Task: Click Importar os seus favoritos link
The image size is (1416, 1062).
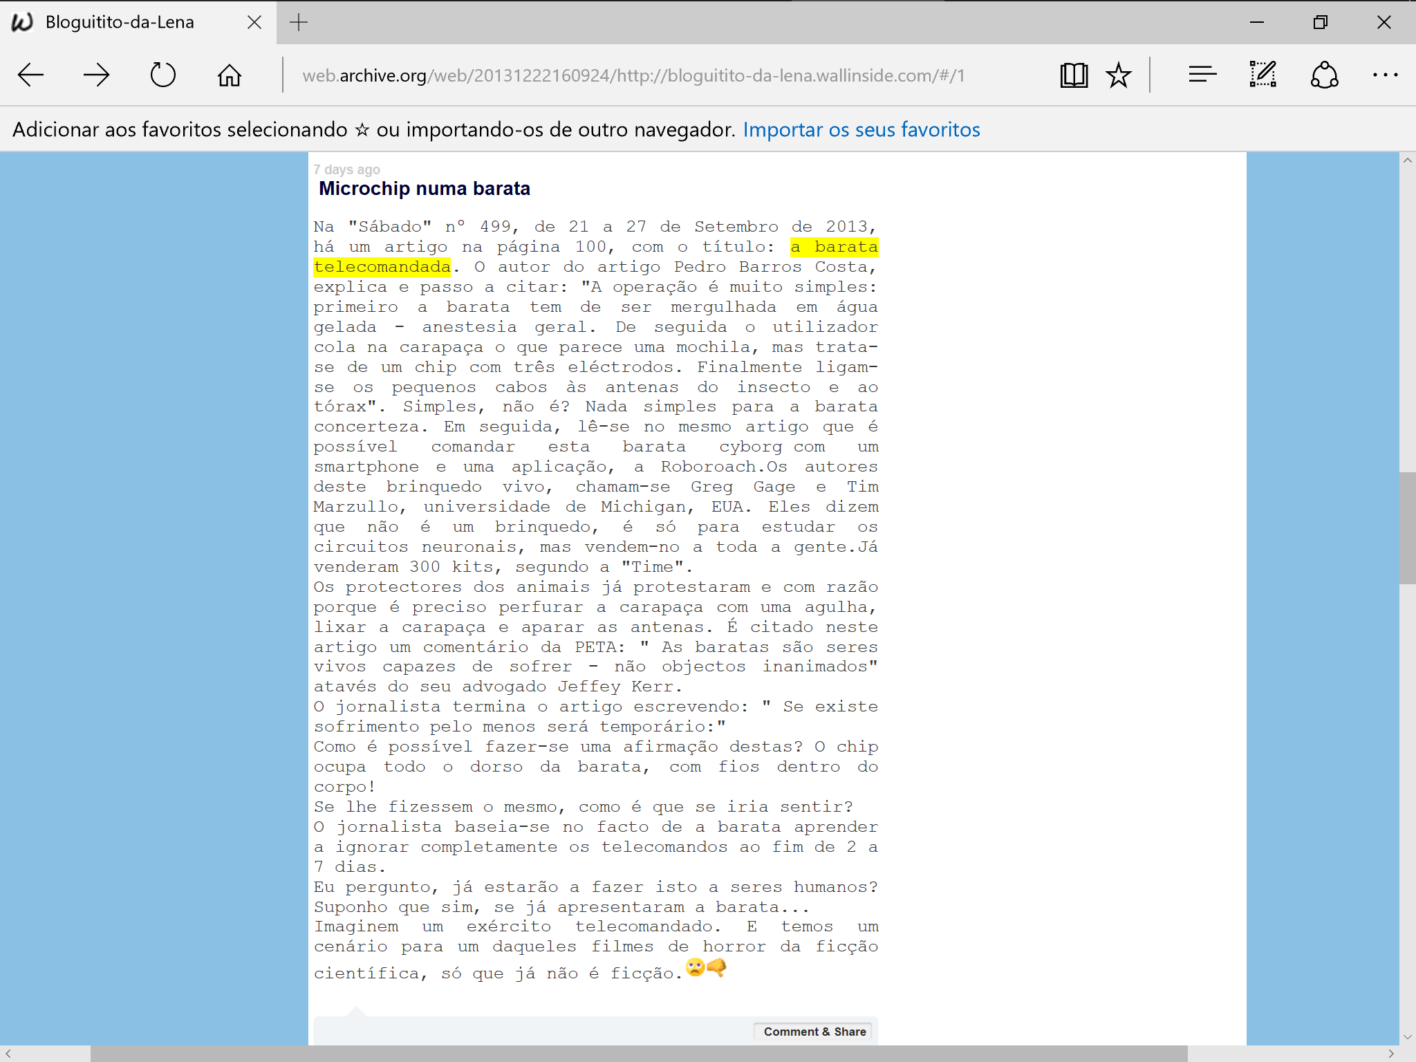Action: [861, 129]
